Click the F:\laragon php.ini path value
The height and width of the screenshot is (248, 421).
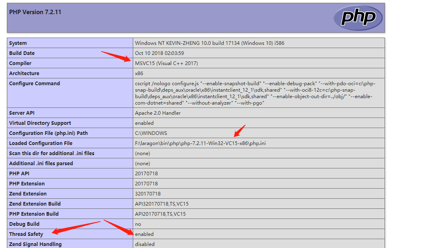pos(200,143)
